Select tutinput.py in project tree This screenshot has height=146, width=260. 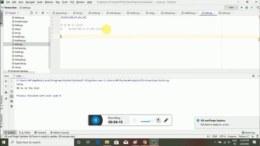20,48
